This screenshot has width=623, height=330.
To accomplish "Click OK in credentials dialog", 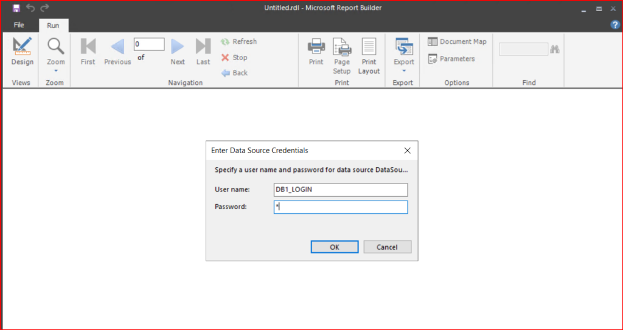I will [x=334, y=247].
